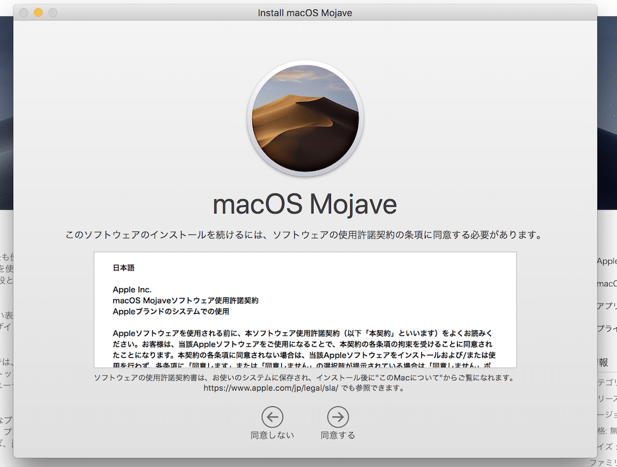Click the left arrow disagree icon

tap(272, 417)
